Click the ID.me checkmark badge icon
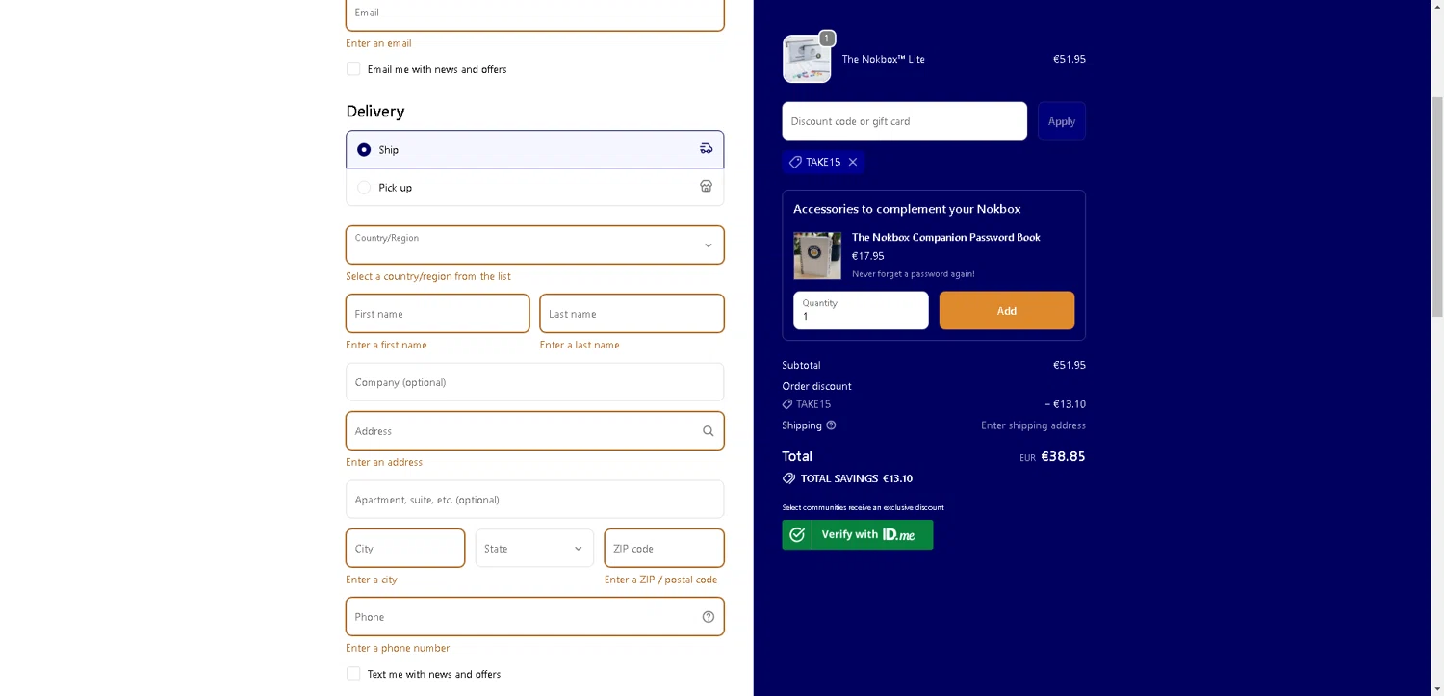 pos(797,534)
